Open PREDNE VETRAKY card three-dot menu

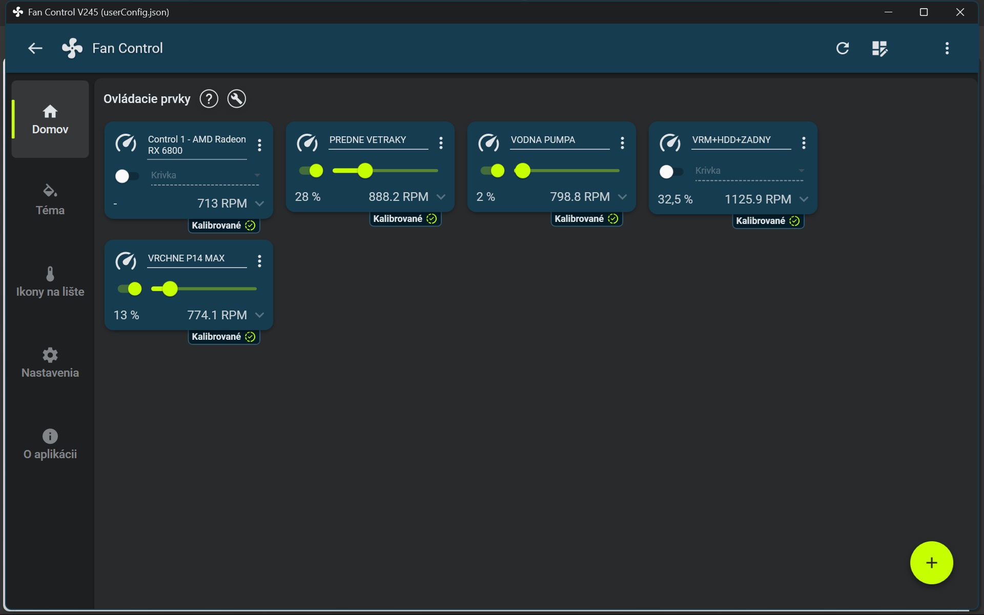(441, 143)
